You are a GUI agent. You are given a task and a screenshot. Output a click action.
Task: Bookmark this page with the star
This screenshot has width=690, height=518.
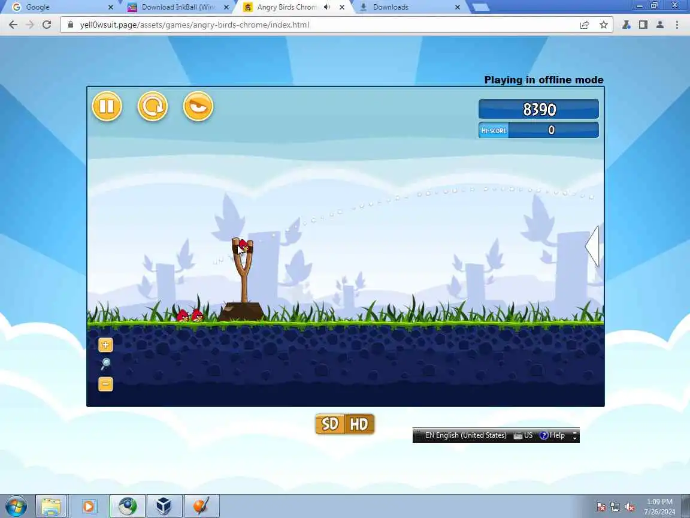point(604,25)
